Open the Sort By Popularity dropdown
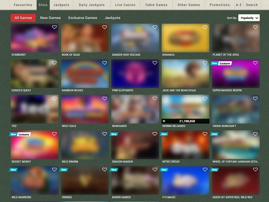The image size is (269, 202). 249,18
